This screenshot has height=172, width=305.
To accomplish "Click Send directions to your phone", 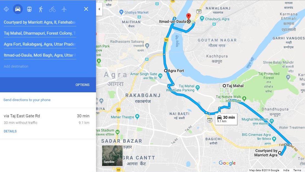I will pos(27,100).
